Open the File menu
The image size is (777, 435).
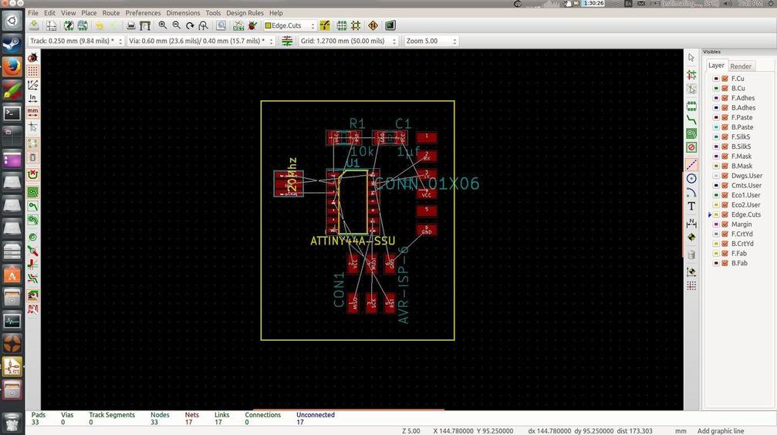pyautogui.click(x=33, y=13)
